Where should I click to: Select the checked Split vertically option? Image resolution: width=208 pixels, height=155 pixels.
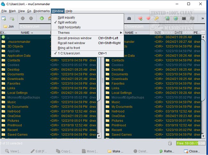click(67, 22)
